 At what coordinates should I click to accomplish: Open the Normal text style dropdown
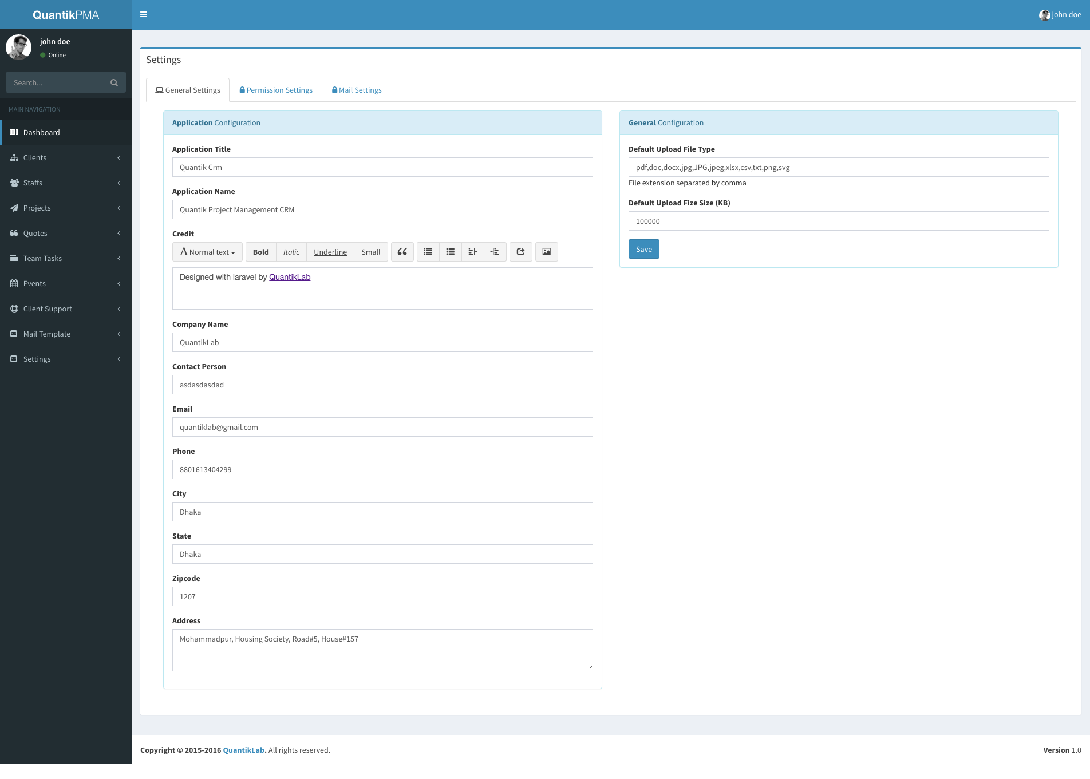[207, 252]
